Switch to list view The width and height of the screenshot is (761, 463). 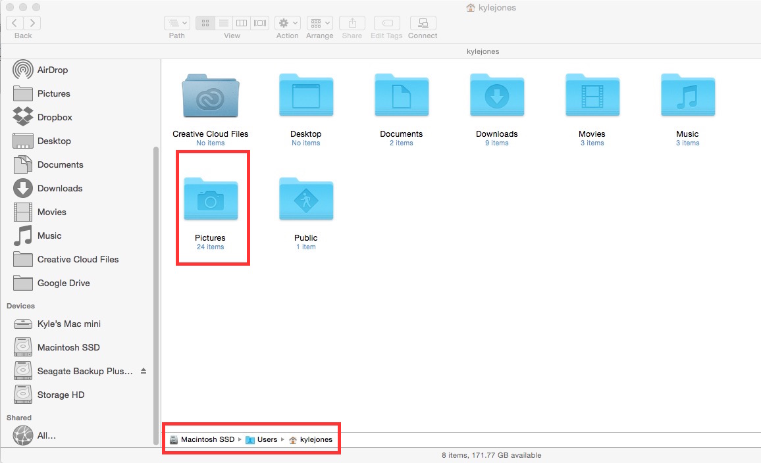point(224,23)
